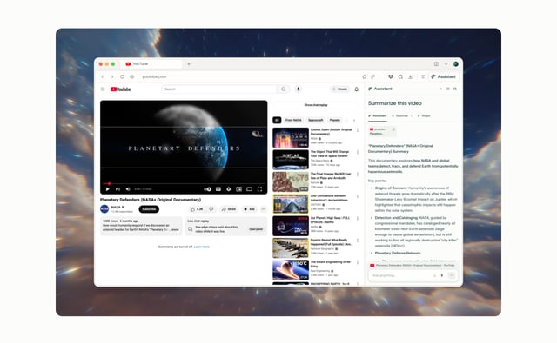Toggle the autoplay switch in the player
The image size is (557, 343).
pos(208,189)
